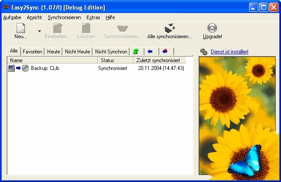Viewport: 281px width, 182px height.
Task: Click the Dienst ist installiert link
Action: (x=229, y=52)
